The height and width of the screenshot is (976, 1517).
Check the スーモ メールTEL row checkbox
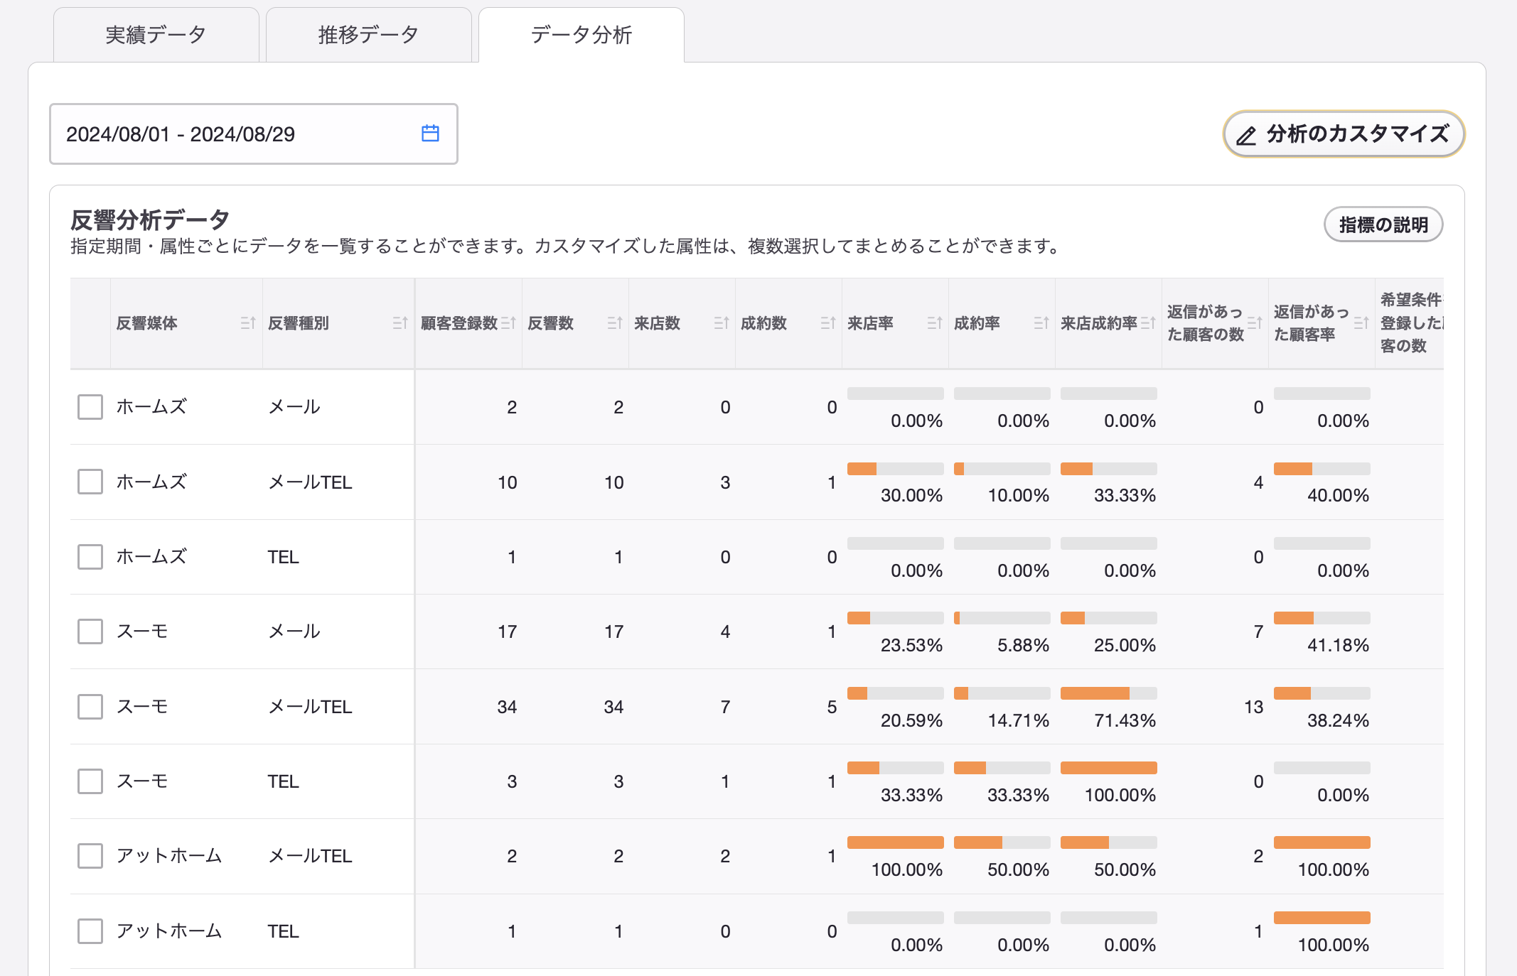coord(90,707)
